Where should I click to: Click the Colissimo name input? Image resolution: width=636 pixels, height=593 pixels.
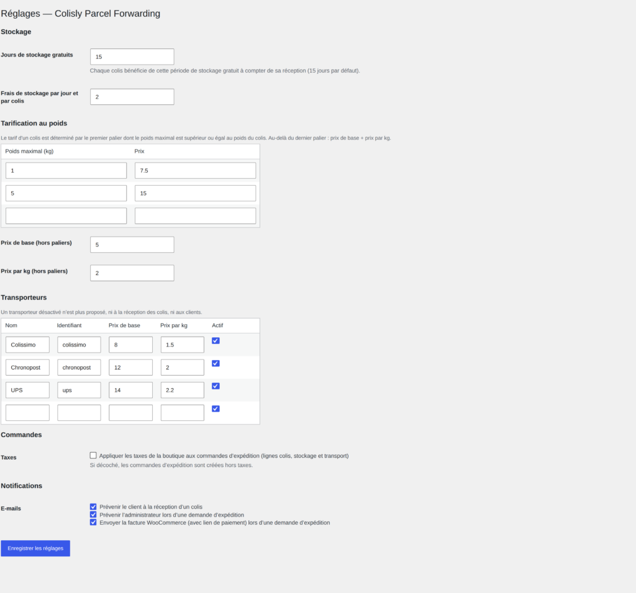[x=27, y=345]
